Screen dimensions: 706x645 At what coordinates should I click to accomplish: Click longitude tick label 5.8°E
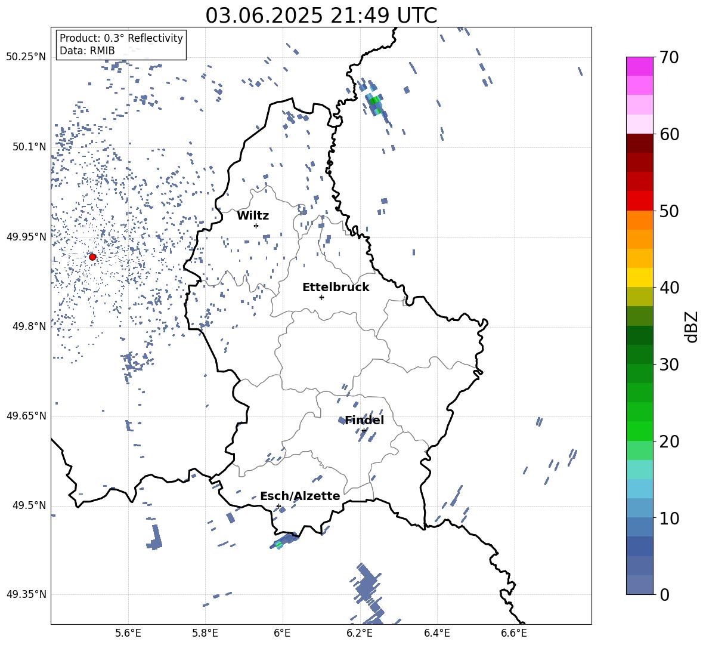(205, 633)
